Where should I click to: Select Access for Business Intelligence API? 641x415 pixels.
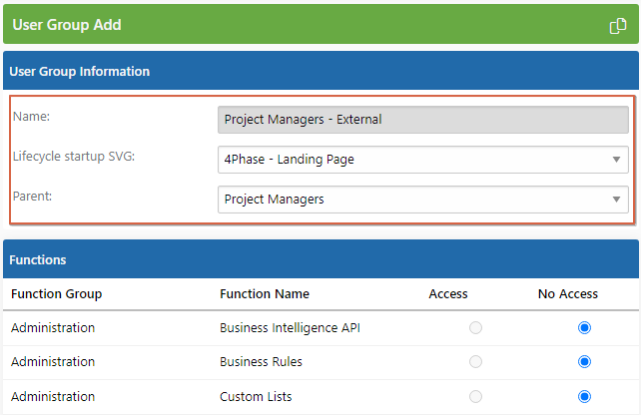pyautogui.click(x=475, y=327)
